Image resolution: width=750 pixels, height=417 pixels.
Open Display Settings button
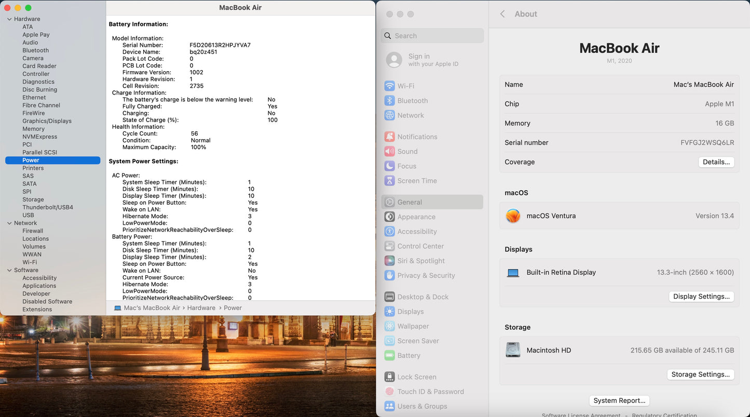tap(701, 297)
